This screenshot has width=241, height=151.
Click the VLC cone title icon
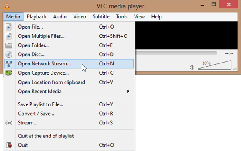click(x=7, y=6)
